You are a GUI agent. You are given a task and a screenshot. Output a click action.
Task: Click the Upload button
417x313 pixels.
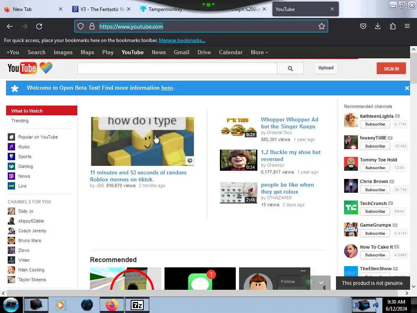tap(326, 68)
